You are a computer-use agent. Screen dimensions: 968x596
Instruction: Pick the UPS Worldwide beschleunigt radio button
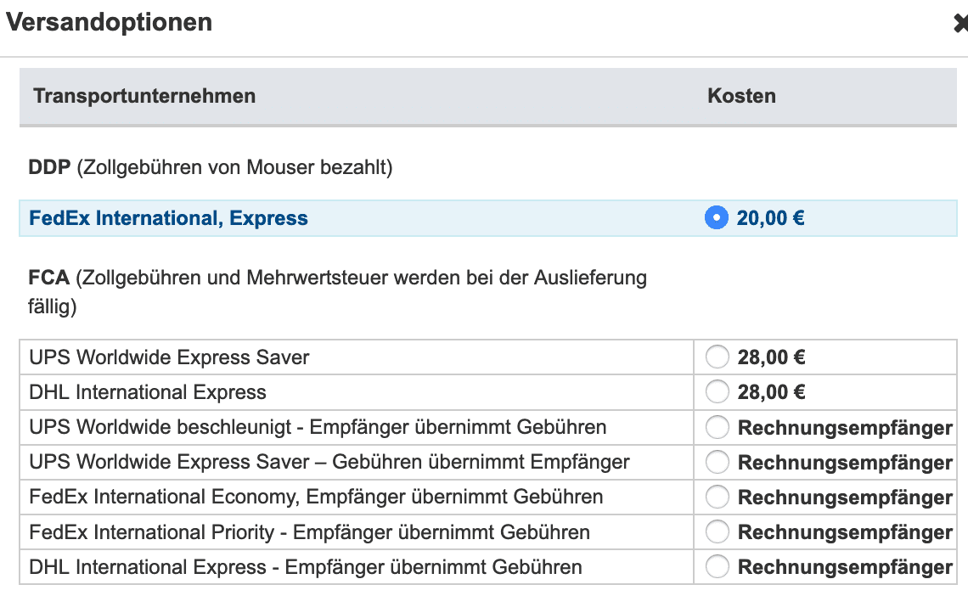point(718,426)
